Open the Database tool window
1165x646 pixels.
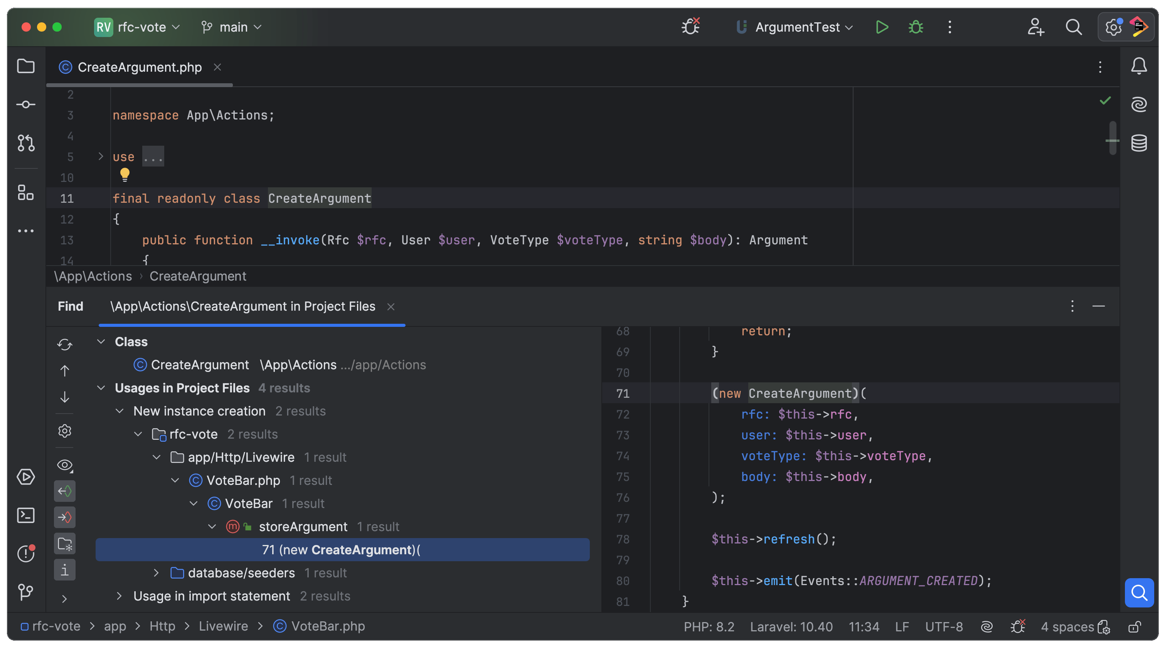point(1139,143)
